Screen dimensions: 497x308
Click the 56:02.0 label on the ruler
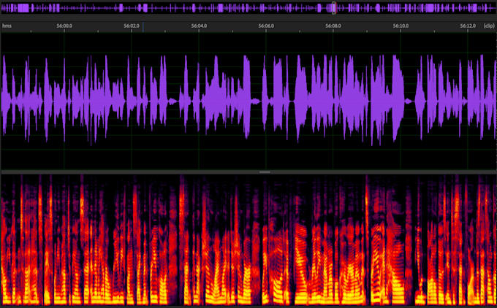pyautogui.click(x=132, y=26)
